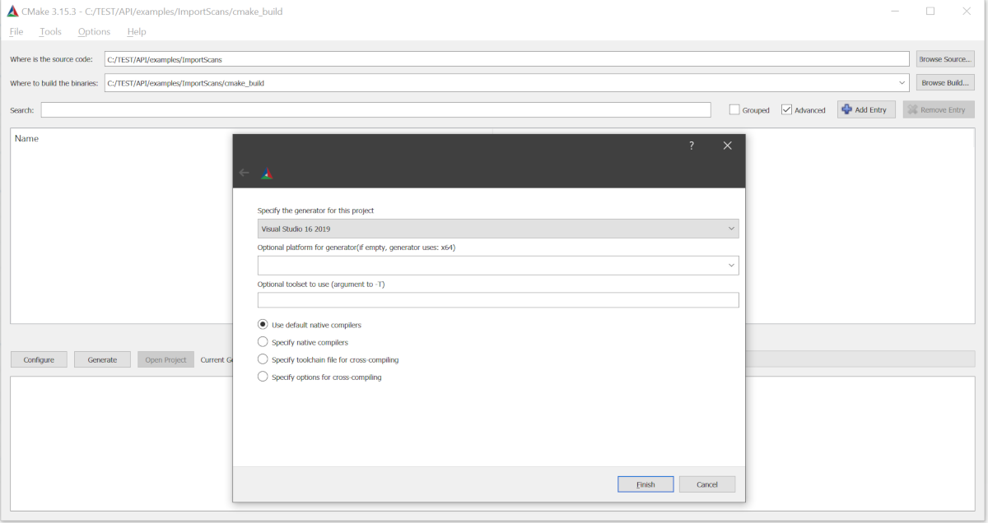Open the Help menu
Image resolution: width=988 pixels, height=523 pixels.
137,31
